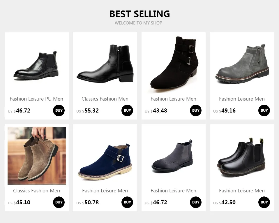
Task: Click first row 'Classics Fashion Men' title
Action: click(x=105, y=99)
